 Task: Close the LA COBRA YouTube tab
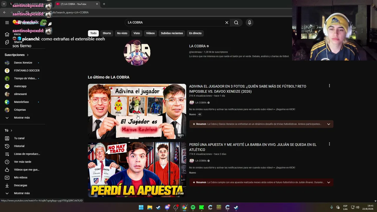coord(97,4)
